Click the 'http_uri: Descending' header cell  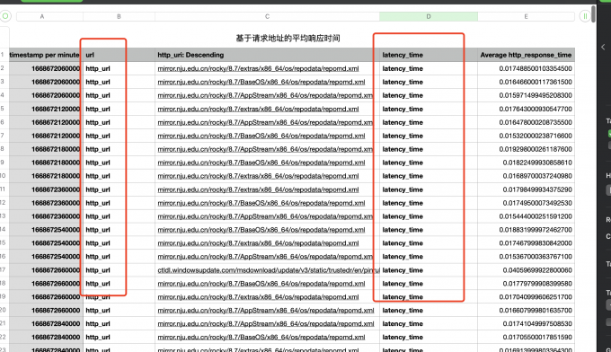[267, 55]
